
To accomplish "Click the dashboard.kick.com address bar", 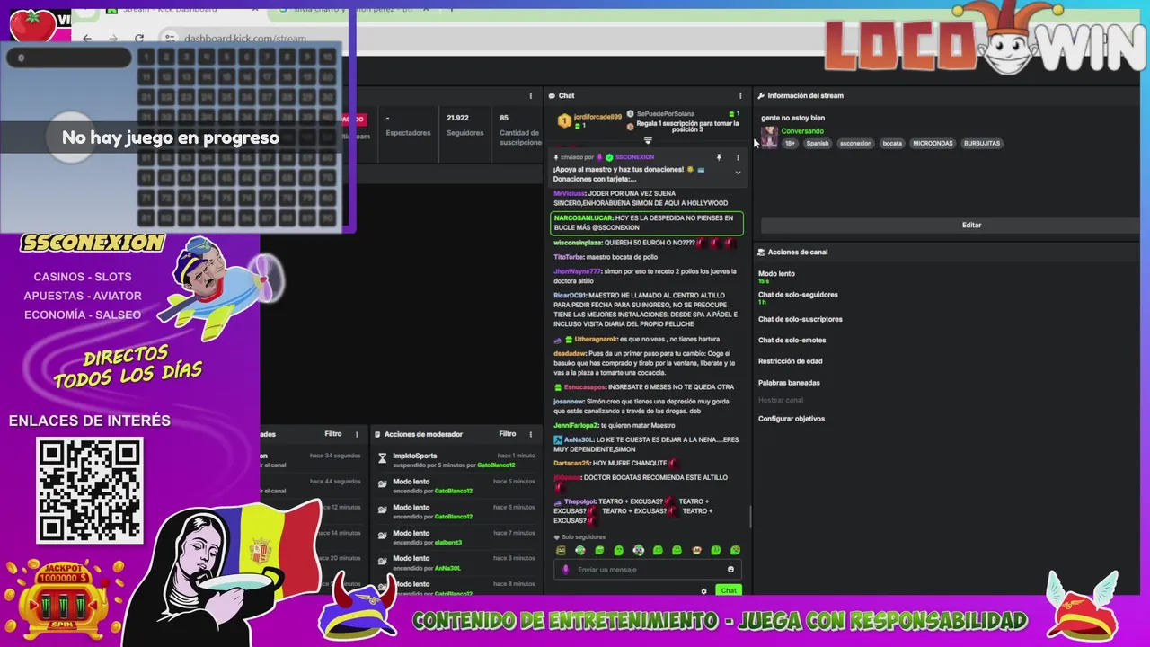I will tap(245, 38).
